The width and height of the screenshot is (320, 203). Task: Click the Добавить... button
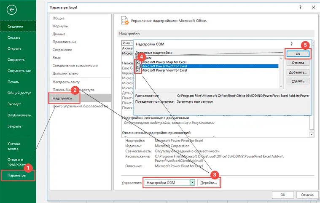[298, 72]
